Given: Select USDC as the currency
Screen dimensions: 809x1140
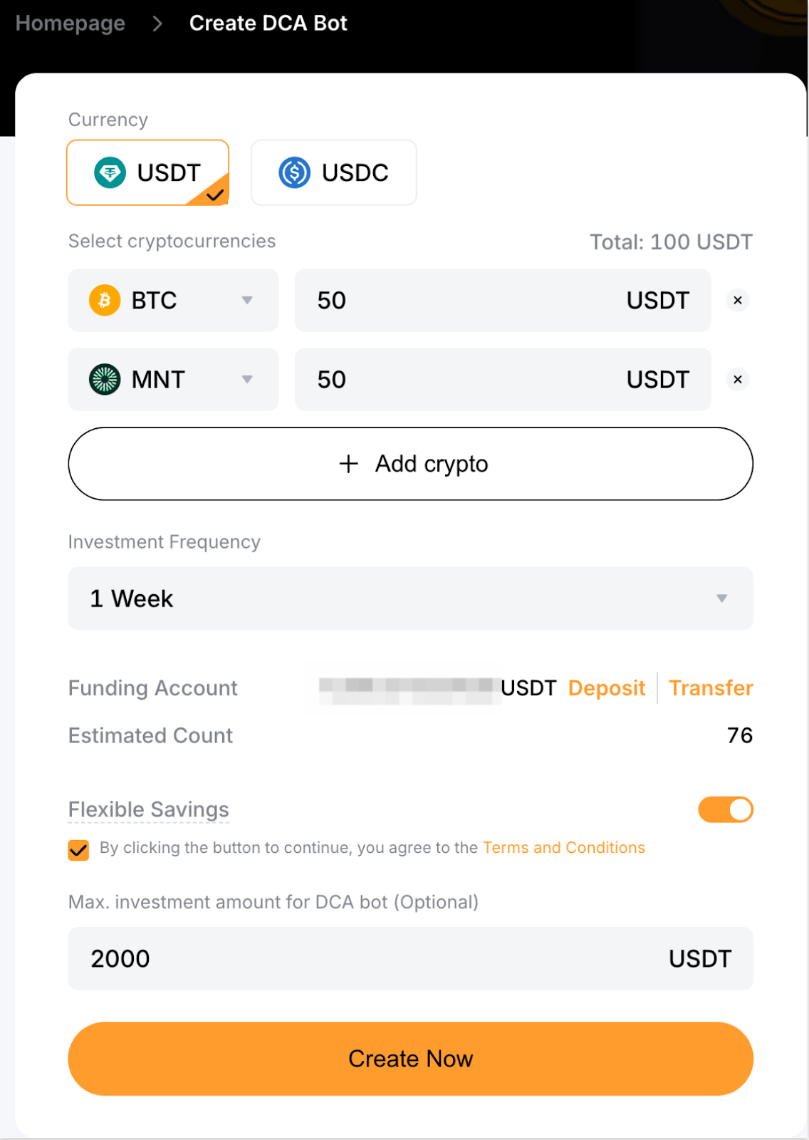Looking at the screenshot, I should point(333,172).
